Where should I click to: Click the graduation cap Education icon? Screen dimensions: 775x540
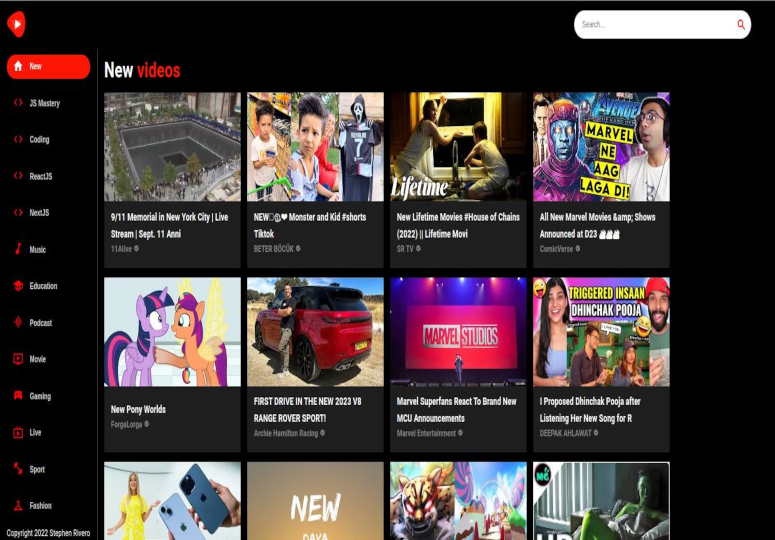click(x=18, y=286)
